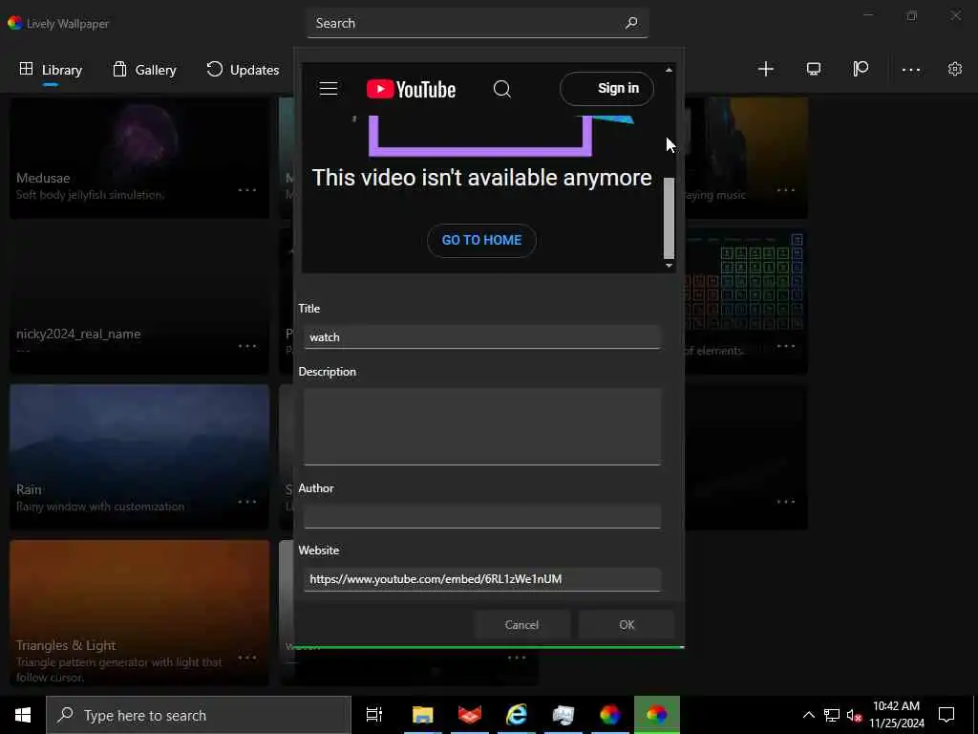Click Sign in button in YouTube preview

click(606, 89)
